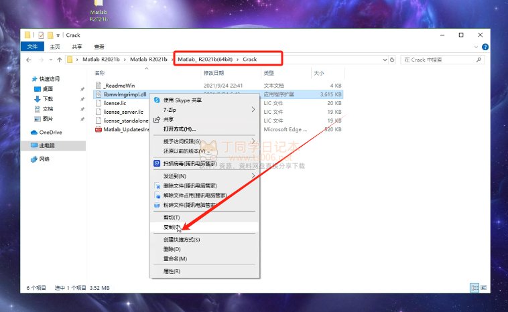Open Customize Quick Access Toolbar dropdown
Image resolution: width=508 pixels, height=312 pixels.
point(58,35)
